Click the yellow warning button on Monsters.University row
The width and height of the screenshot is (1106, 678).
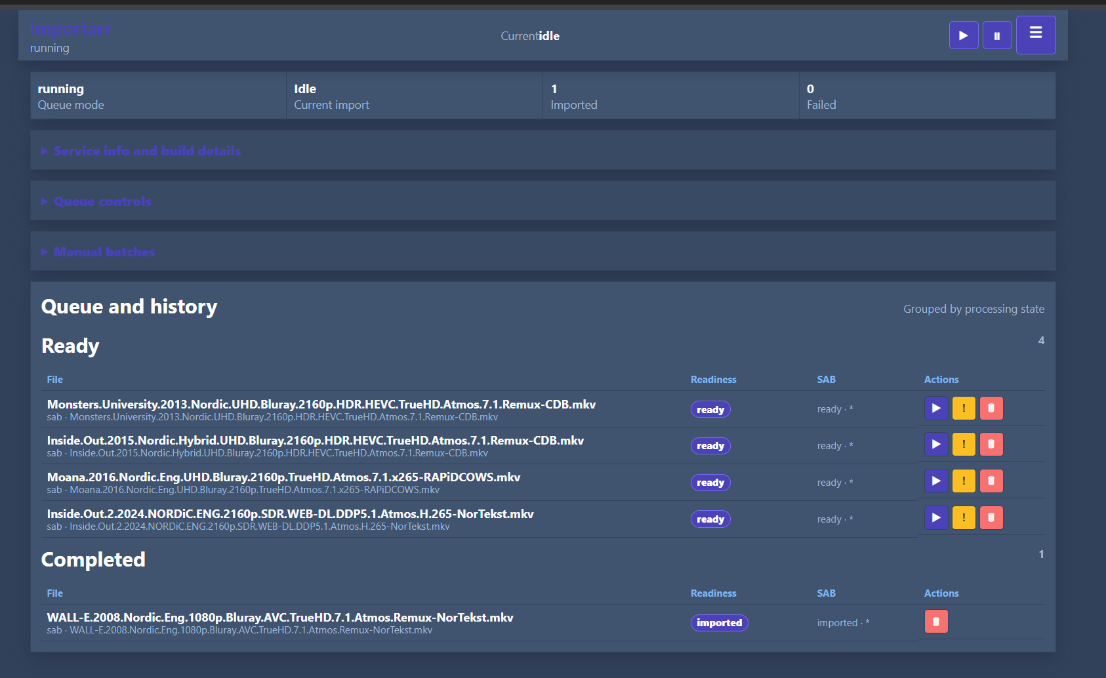click(x=964, y=408)
